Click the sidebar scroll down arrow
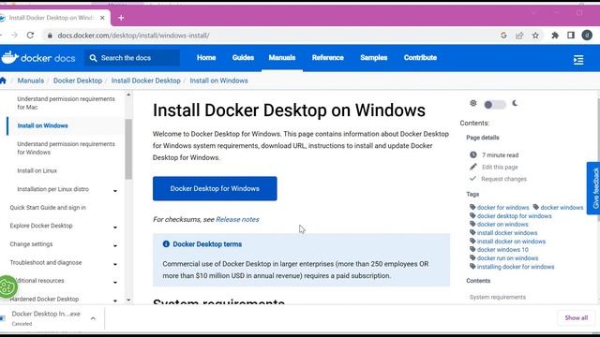Viewport: 600px width, 337px height. pos(128,300)
